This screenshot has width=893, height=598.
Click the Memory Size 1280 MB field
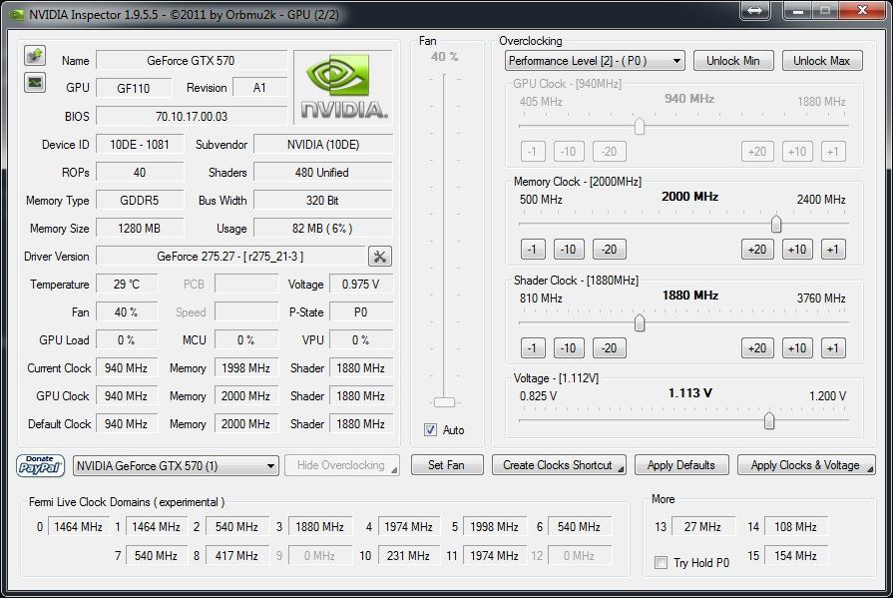140,228
